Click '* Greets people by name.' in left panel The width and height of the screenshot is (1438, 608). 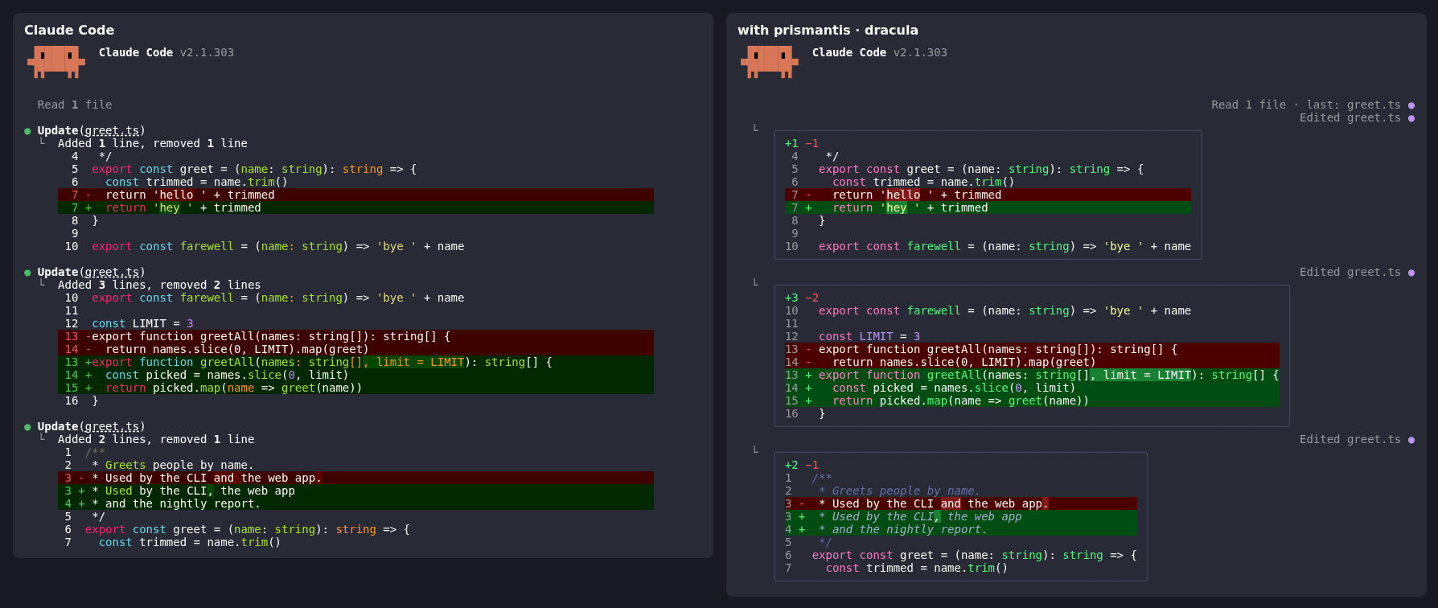[x=173, y=465]
